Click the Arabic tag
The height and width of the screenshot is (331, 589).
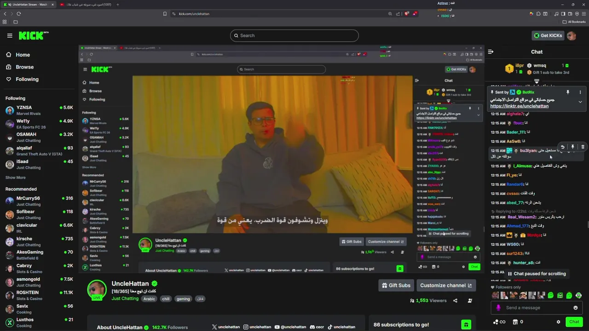[149, 299]
